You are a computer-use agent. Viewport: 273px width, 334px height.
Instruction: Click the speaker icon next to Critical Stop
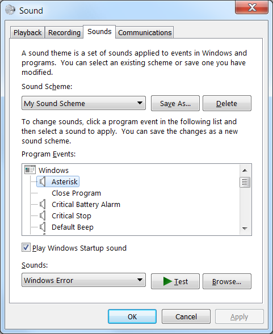coord(43,216)
